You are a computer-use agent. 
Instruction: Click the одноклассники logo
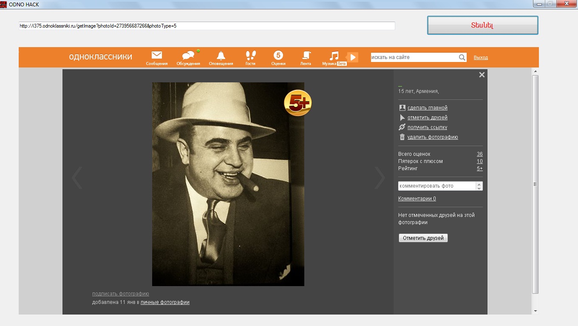[x=100, y=56]
